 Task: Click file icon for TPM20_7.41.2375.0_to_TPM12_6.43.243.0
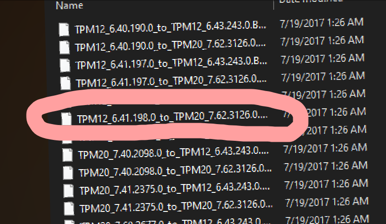pyautogui.click(x=69, y=191)
